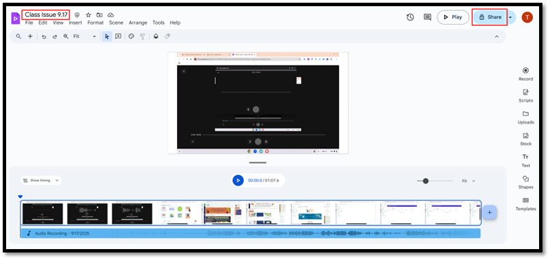Open the Tools menu
Image resolution: width=550 pixels, height=260 pixels.
tap(159, 23)
